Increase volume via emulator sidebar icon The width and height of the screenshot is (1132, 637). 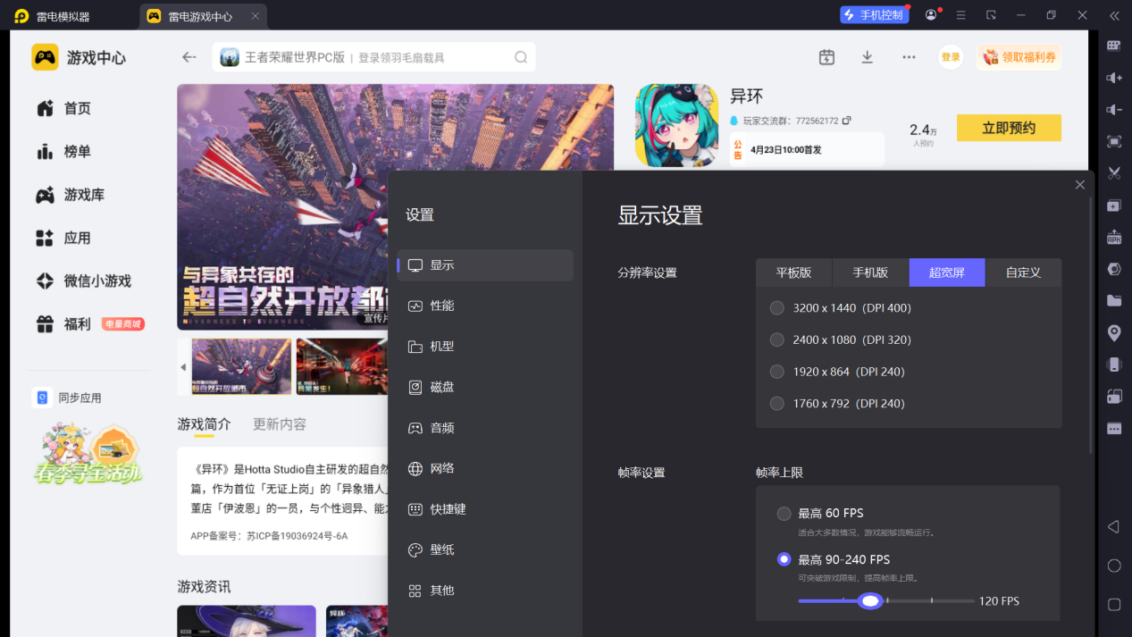point(1112,78)
